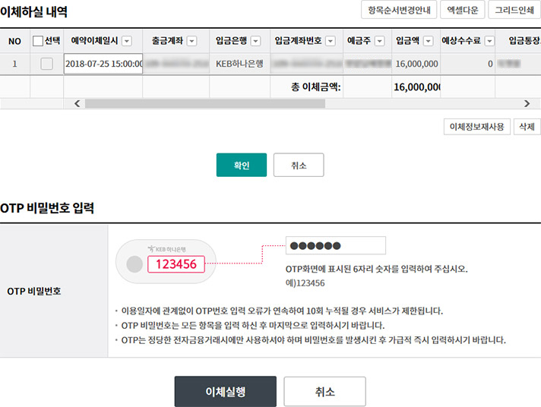This screenshot has height=407, width=541.
Task: Click the 항목순서변경안내 button
Action: coord(398,10)
